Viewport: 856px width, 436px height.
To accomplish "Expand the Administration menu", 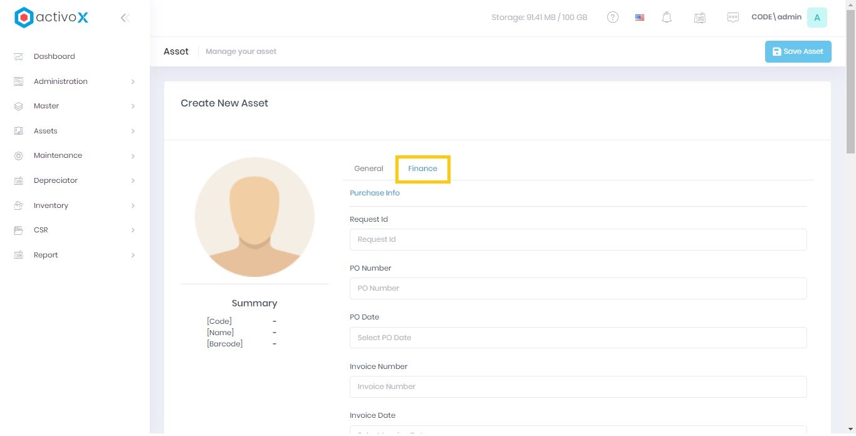I will coord(61,81).
